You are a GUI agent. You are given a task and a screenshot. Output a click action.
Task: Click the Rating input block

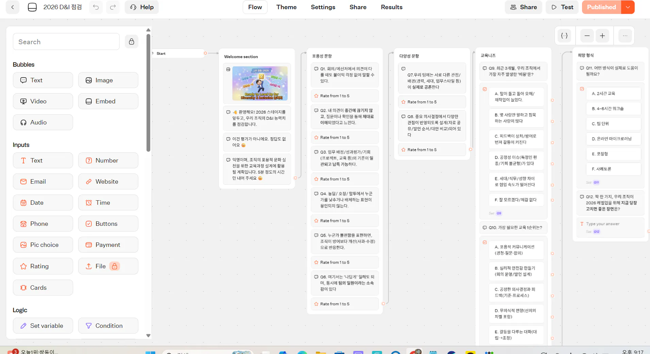(43, 266)
